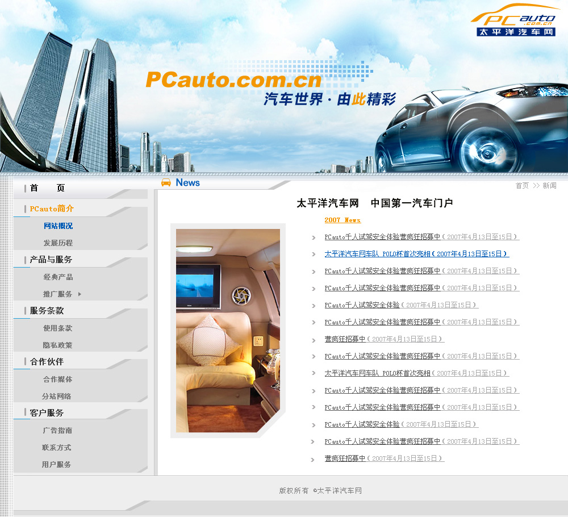Click the limousine interior photo

(228, 331)
